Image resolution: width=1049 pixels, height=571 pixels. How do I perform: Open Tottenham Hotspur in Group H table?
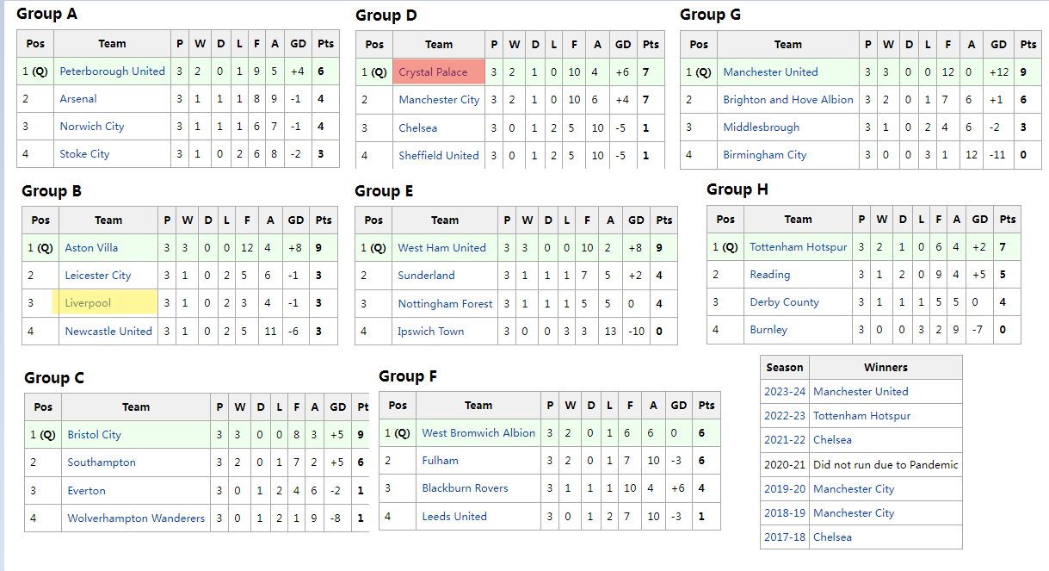tap(798, 247)
